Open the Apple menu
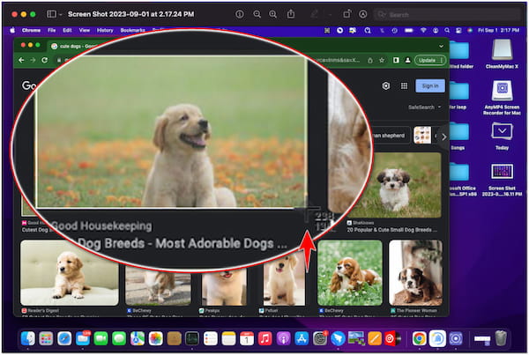 [12, 30]
